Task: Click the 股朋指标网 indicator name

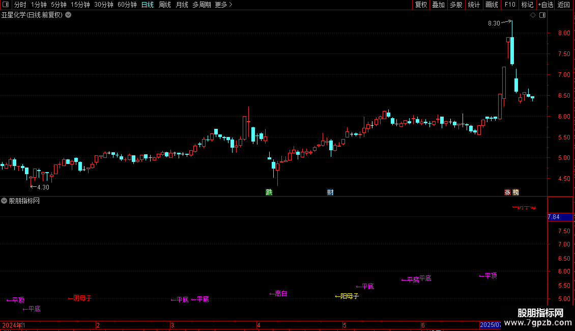Action: (x=24, y=201)
